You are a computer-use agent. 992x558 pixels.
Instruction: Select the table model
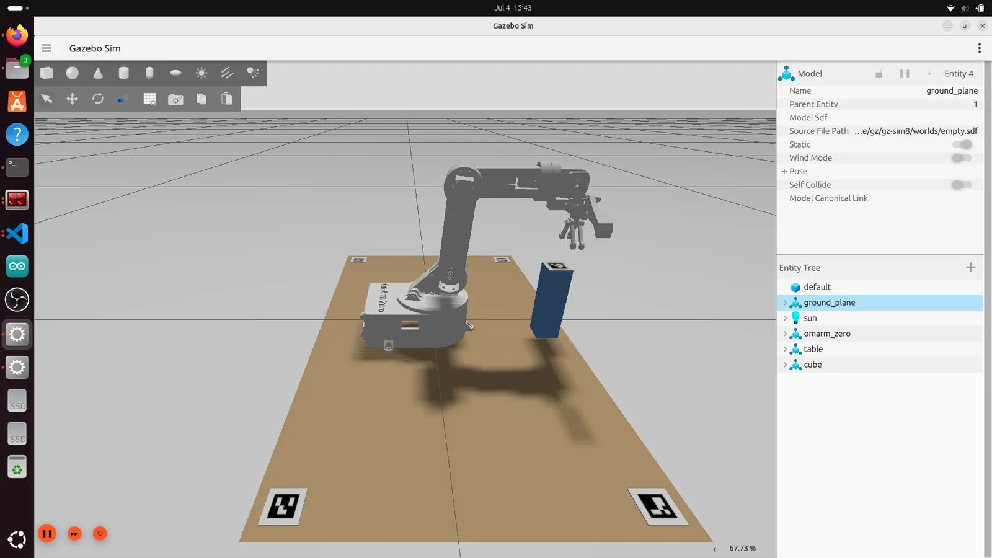[x=880, y=349]
